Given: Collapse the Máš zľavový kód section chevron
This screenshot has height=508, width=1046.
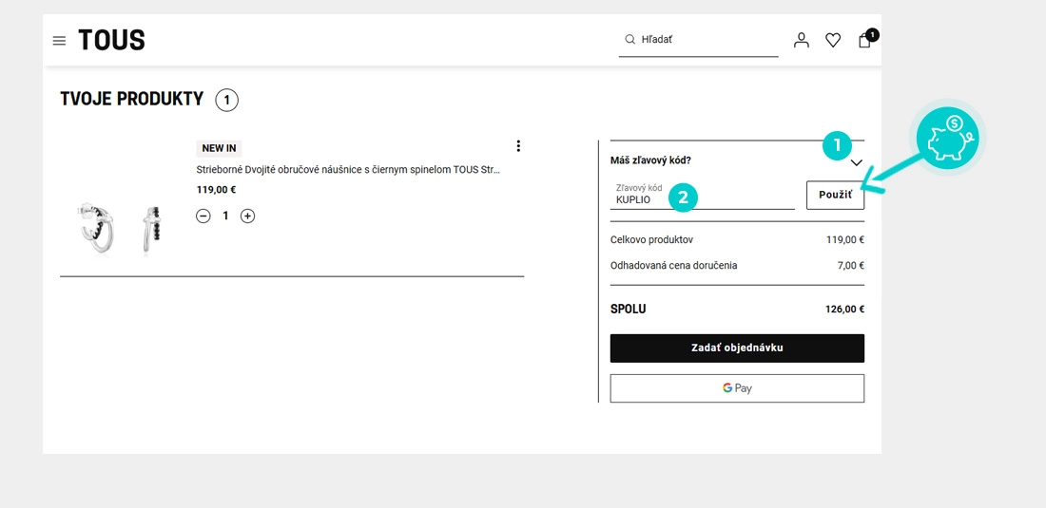Looking at the screenshot, I should [857, 162].
